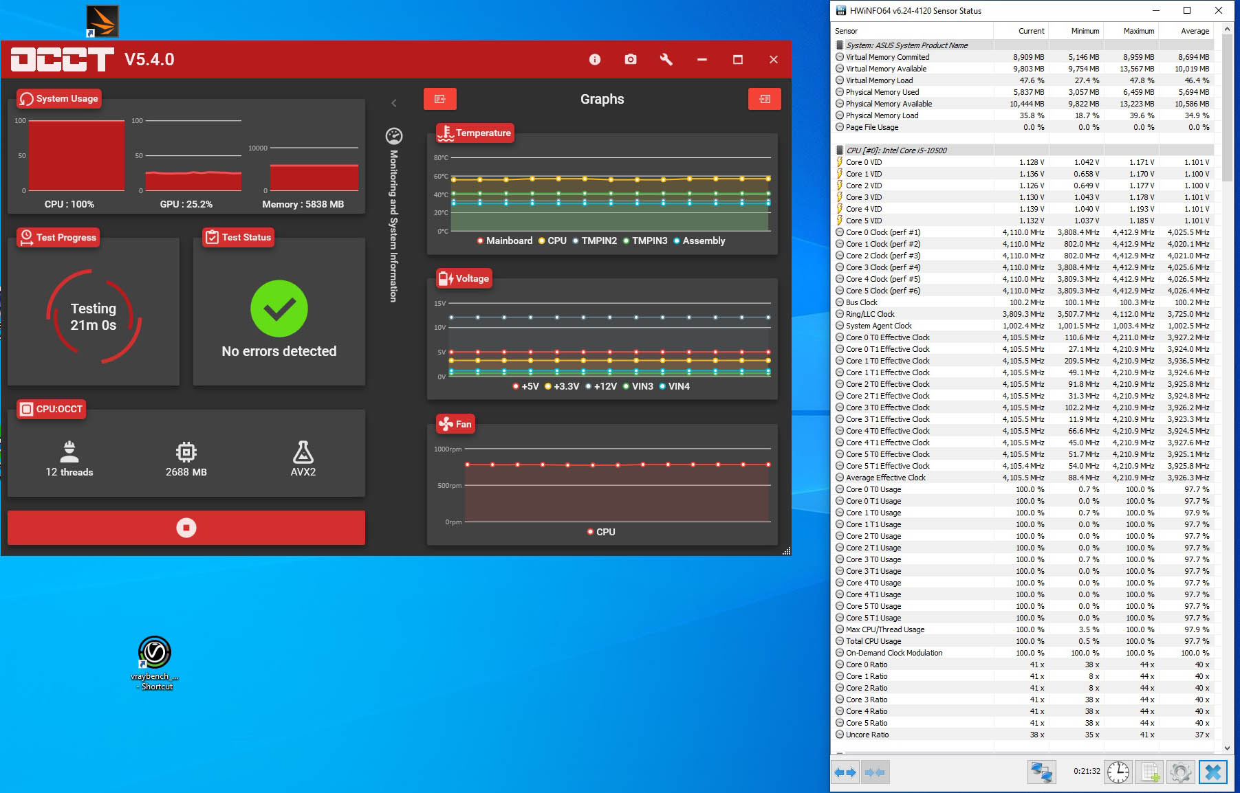Toggle TMPIN3 series in Temperature legend

(645, 241)
